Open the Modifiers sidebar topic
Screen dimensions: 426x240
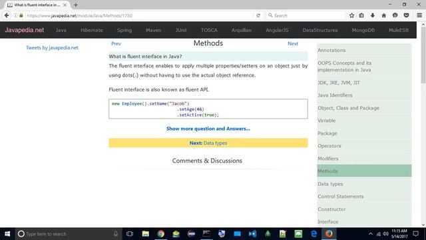(x=364, y=159)
